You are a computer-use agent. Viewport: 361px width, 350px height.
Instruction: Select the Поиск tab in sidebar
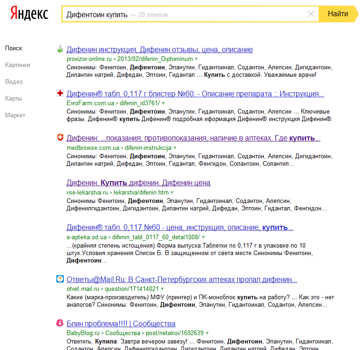(x=14, y=48)
